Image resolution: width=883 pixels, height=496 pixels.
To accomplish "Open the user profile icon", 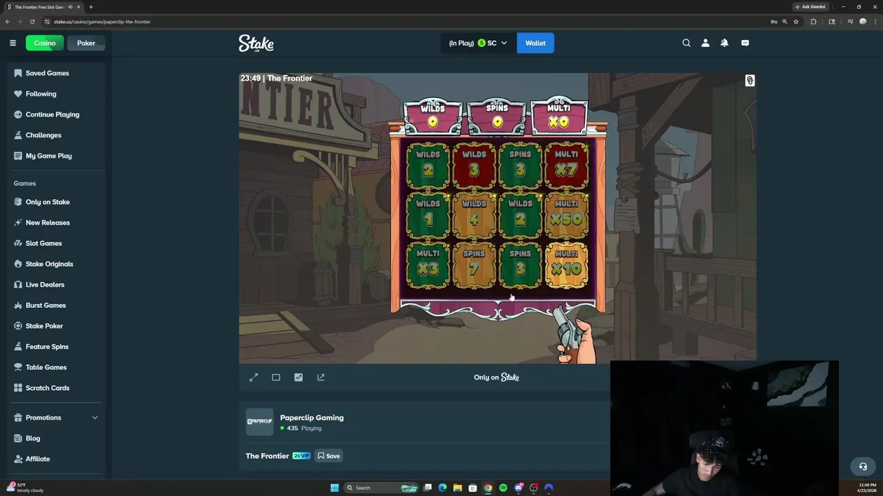I will coord(705,43).
